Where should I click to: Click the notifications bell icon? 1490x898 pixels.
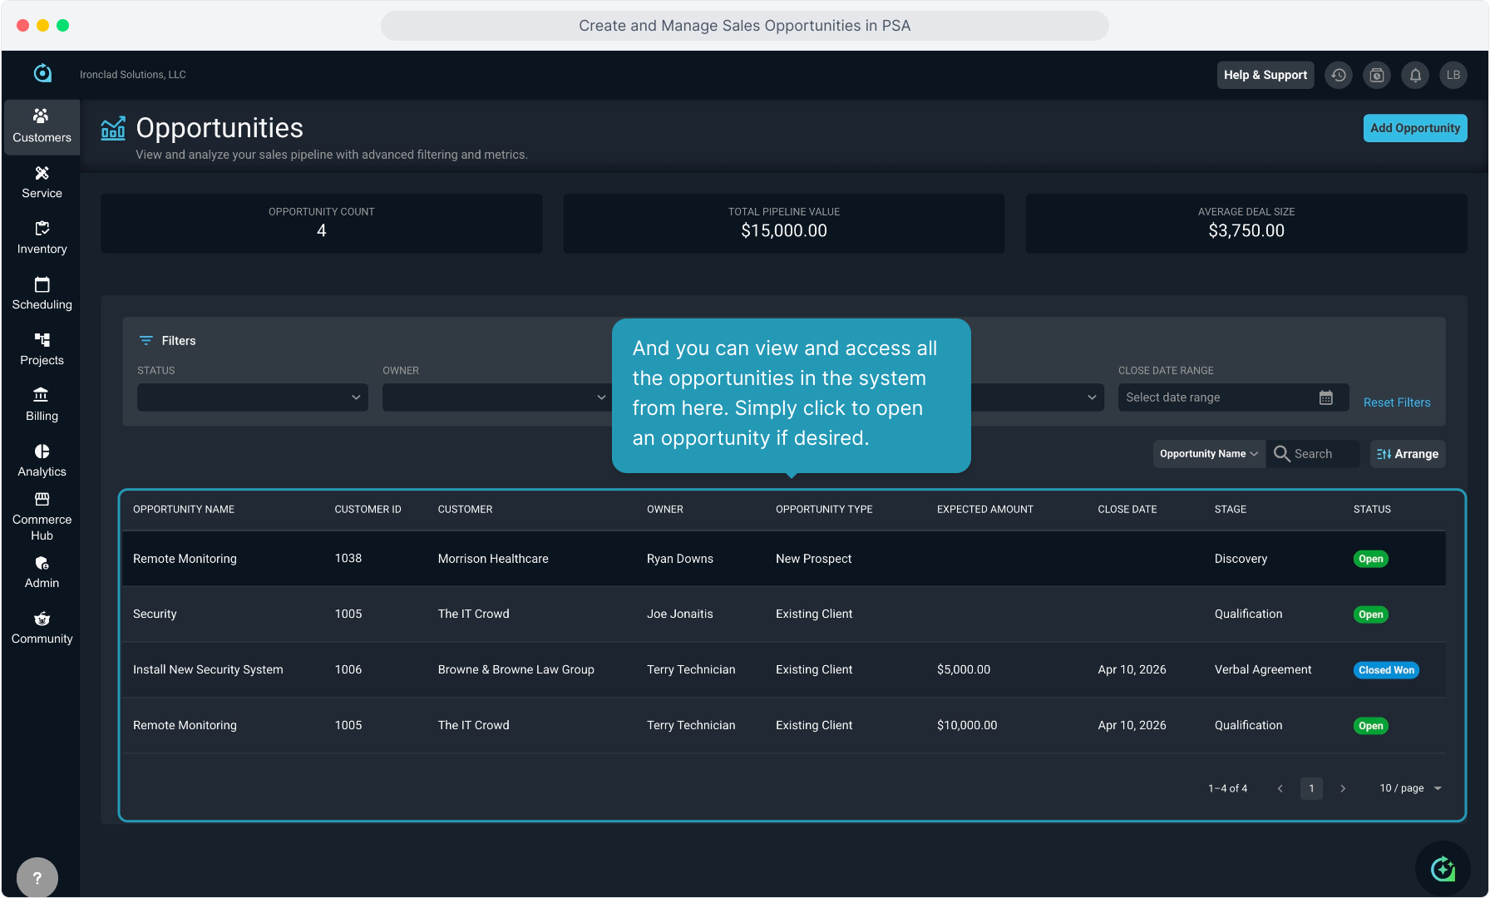(1415, 75)
